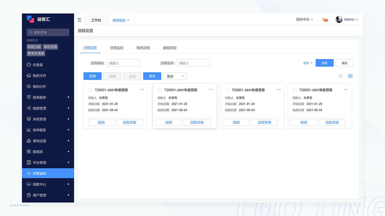Expand the 数据管理 submenu arrow
The image size is (385, 216).
[x=69, y=108]
